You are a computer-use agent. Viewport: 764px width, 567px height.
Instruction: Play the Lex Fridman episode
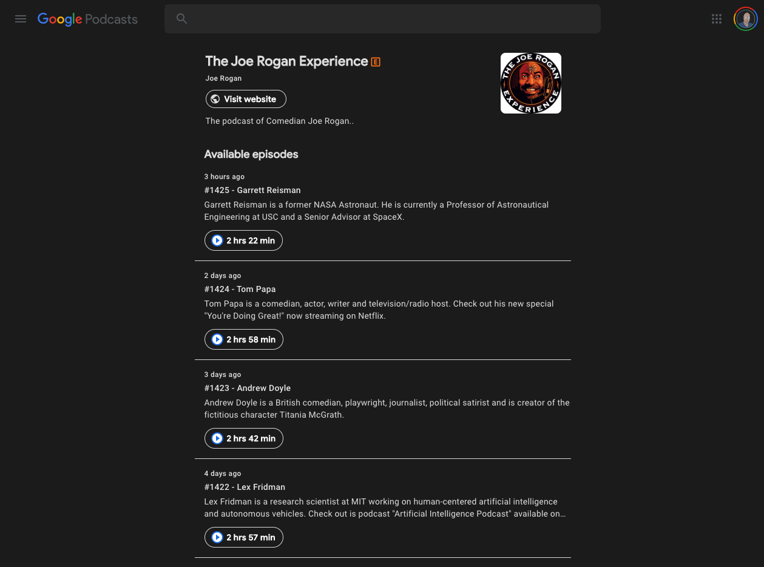point(244,537)
